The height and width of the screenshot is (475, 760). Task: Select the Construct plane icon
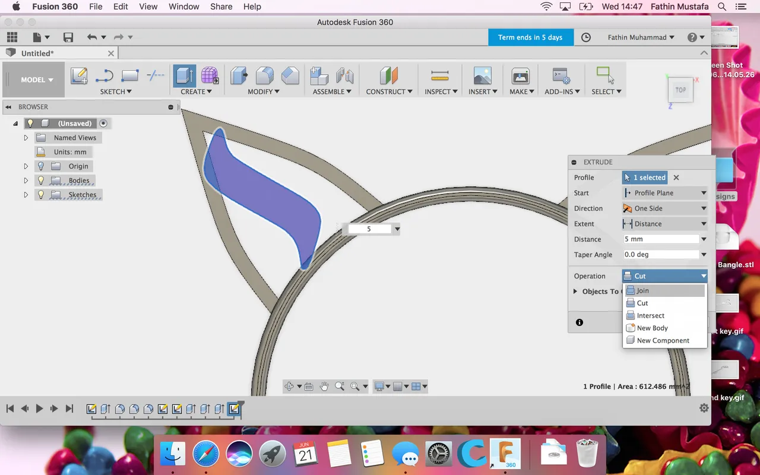pyautogui.click(x=389, y=76)
